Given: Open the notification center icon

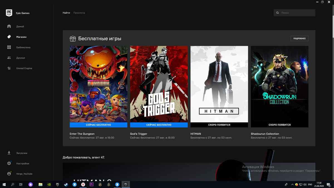Looking at the screenshot, I should click(329, 184).
